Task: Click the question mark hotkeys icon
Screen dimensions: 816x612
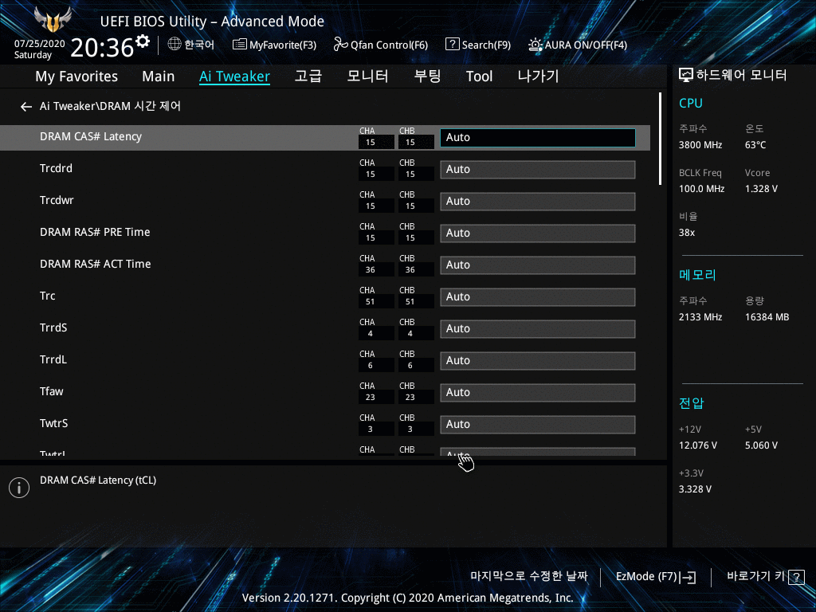Action: [796, 577]
